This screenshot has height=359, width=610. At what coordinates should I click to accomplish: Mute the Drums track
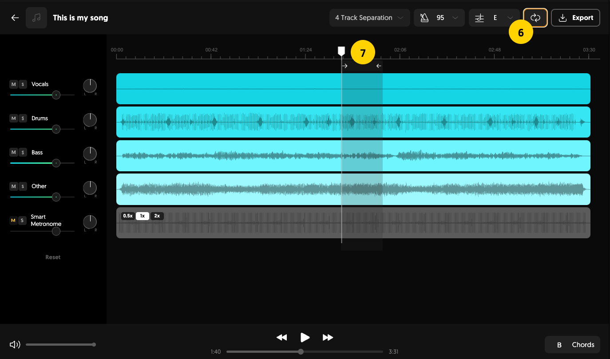(13, 118)
